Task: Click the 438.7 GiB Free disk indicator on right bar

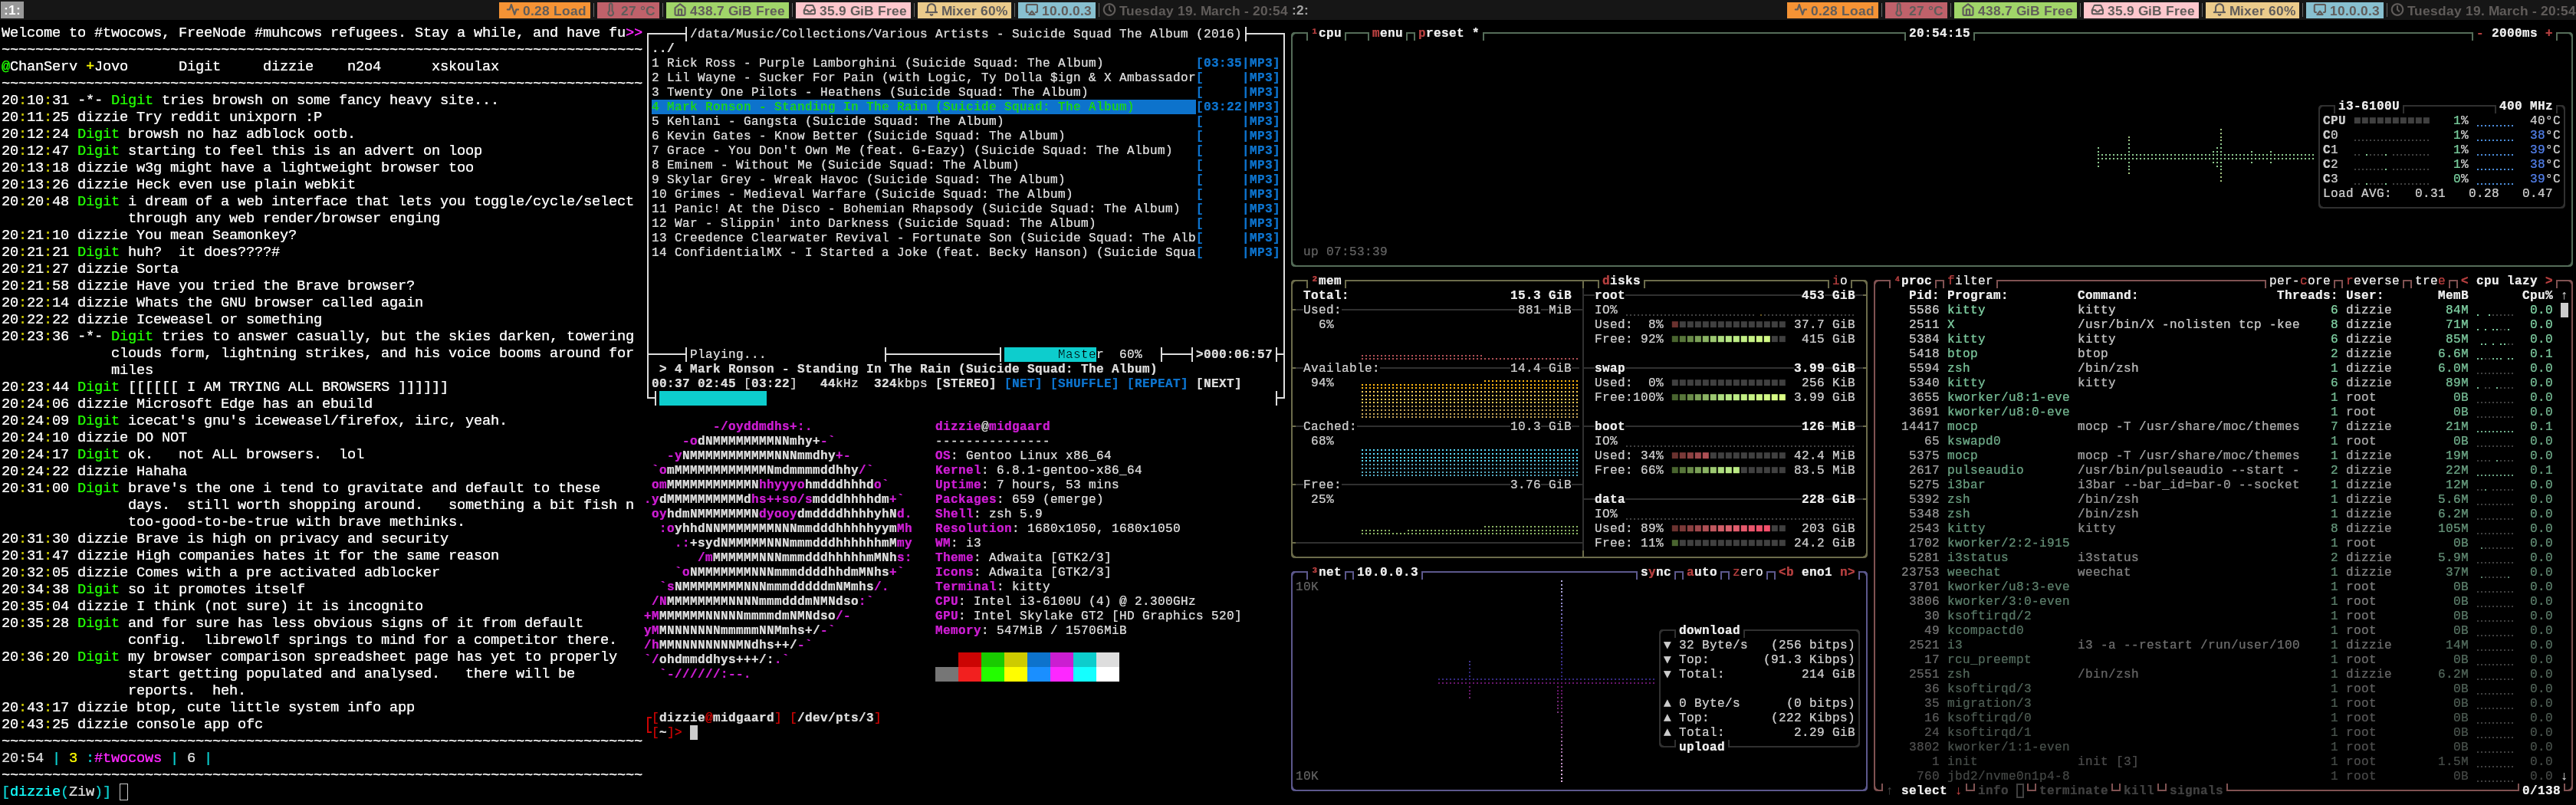Action: (2016, 10)
